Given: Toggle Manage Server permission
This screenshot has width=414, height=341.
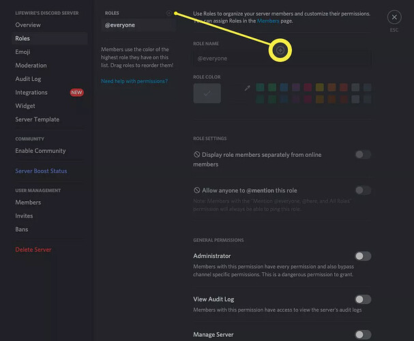Looking at the screenshot, I should pos(363,335).
